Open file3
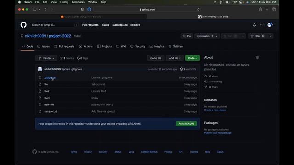 click(47, 98)
